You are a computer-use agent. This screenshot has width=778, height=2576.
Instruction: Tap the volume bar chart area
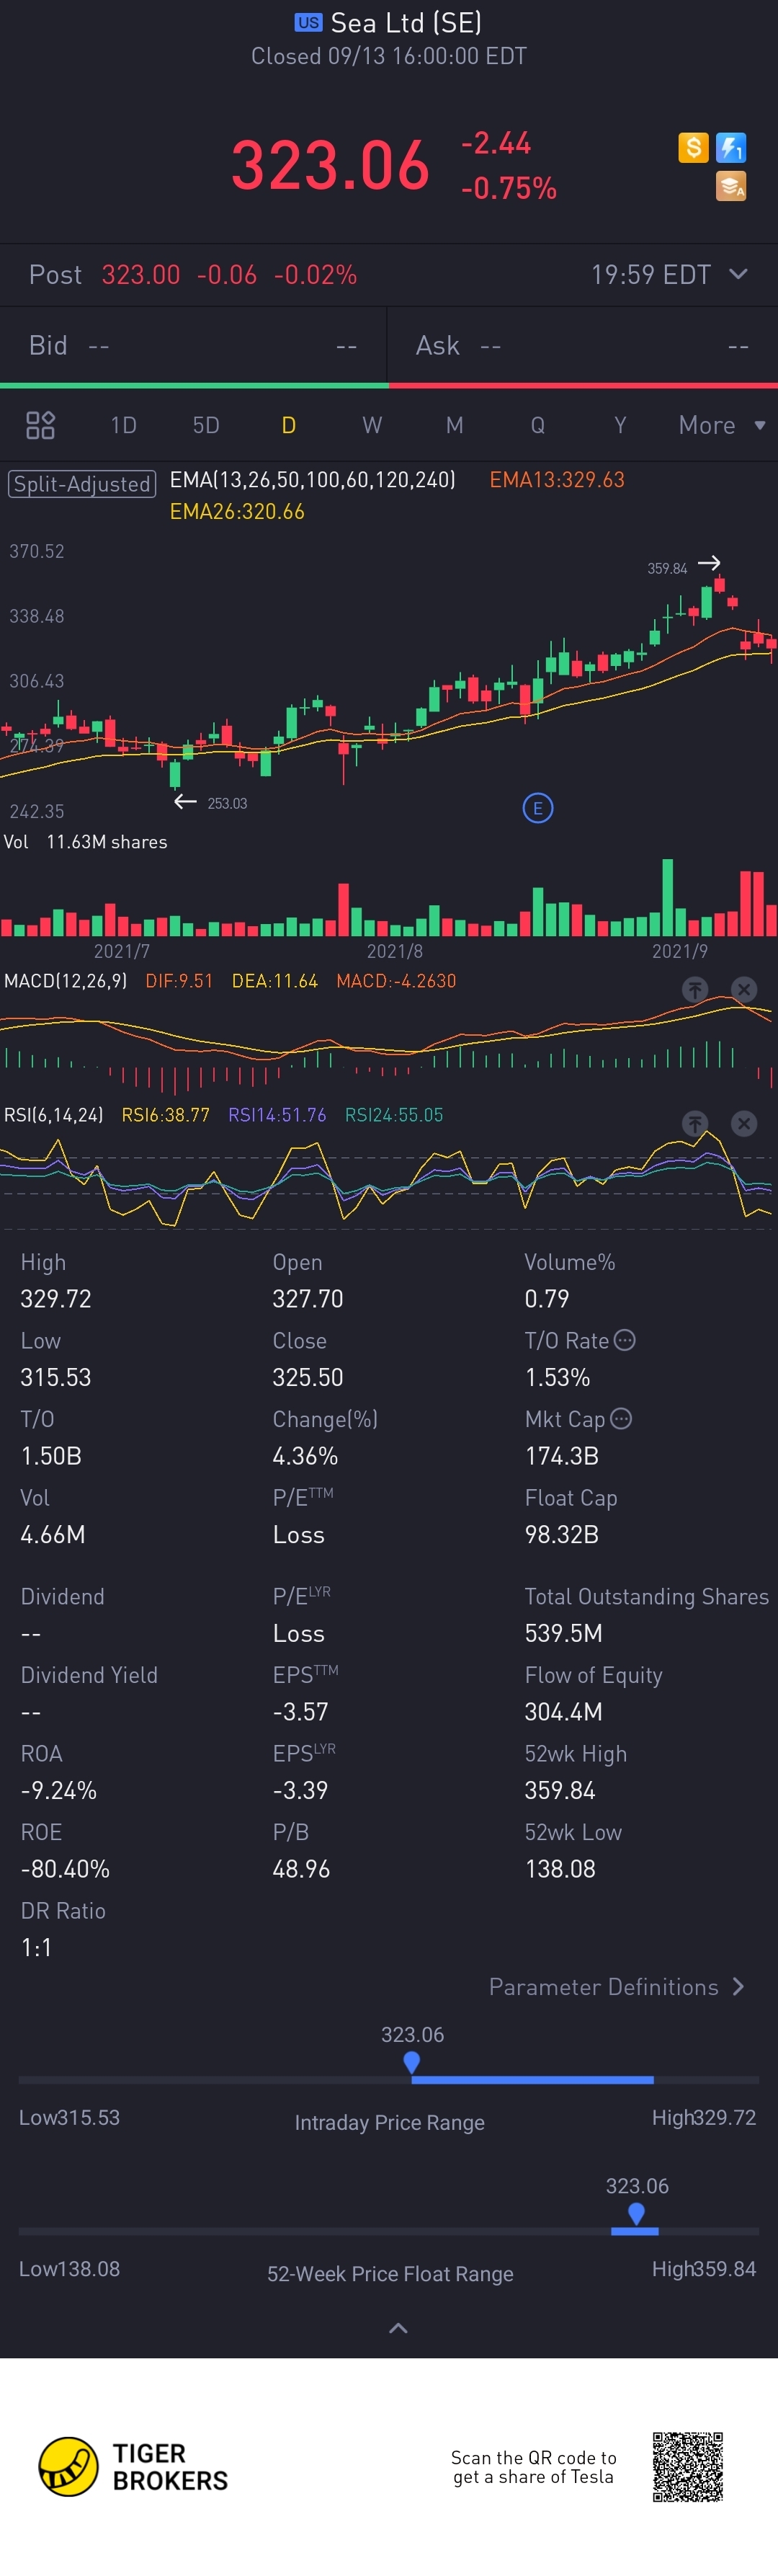pyautogui.click(x=389, y=897)
